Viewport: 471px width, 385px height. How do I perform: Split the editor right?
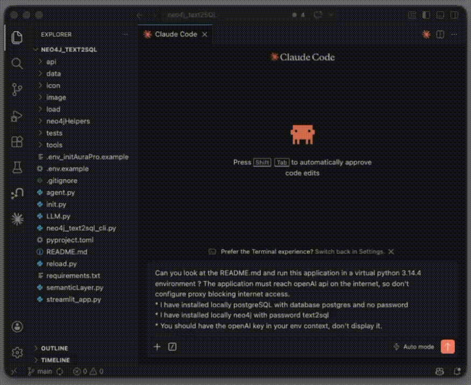[x=440, y=35]
